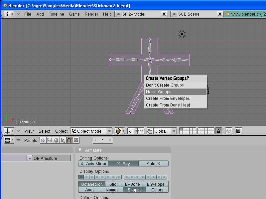Visit the www.blender.org link
The image size is (266, 199).
click(x=245, y=14)
